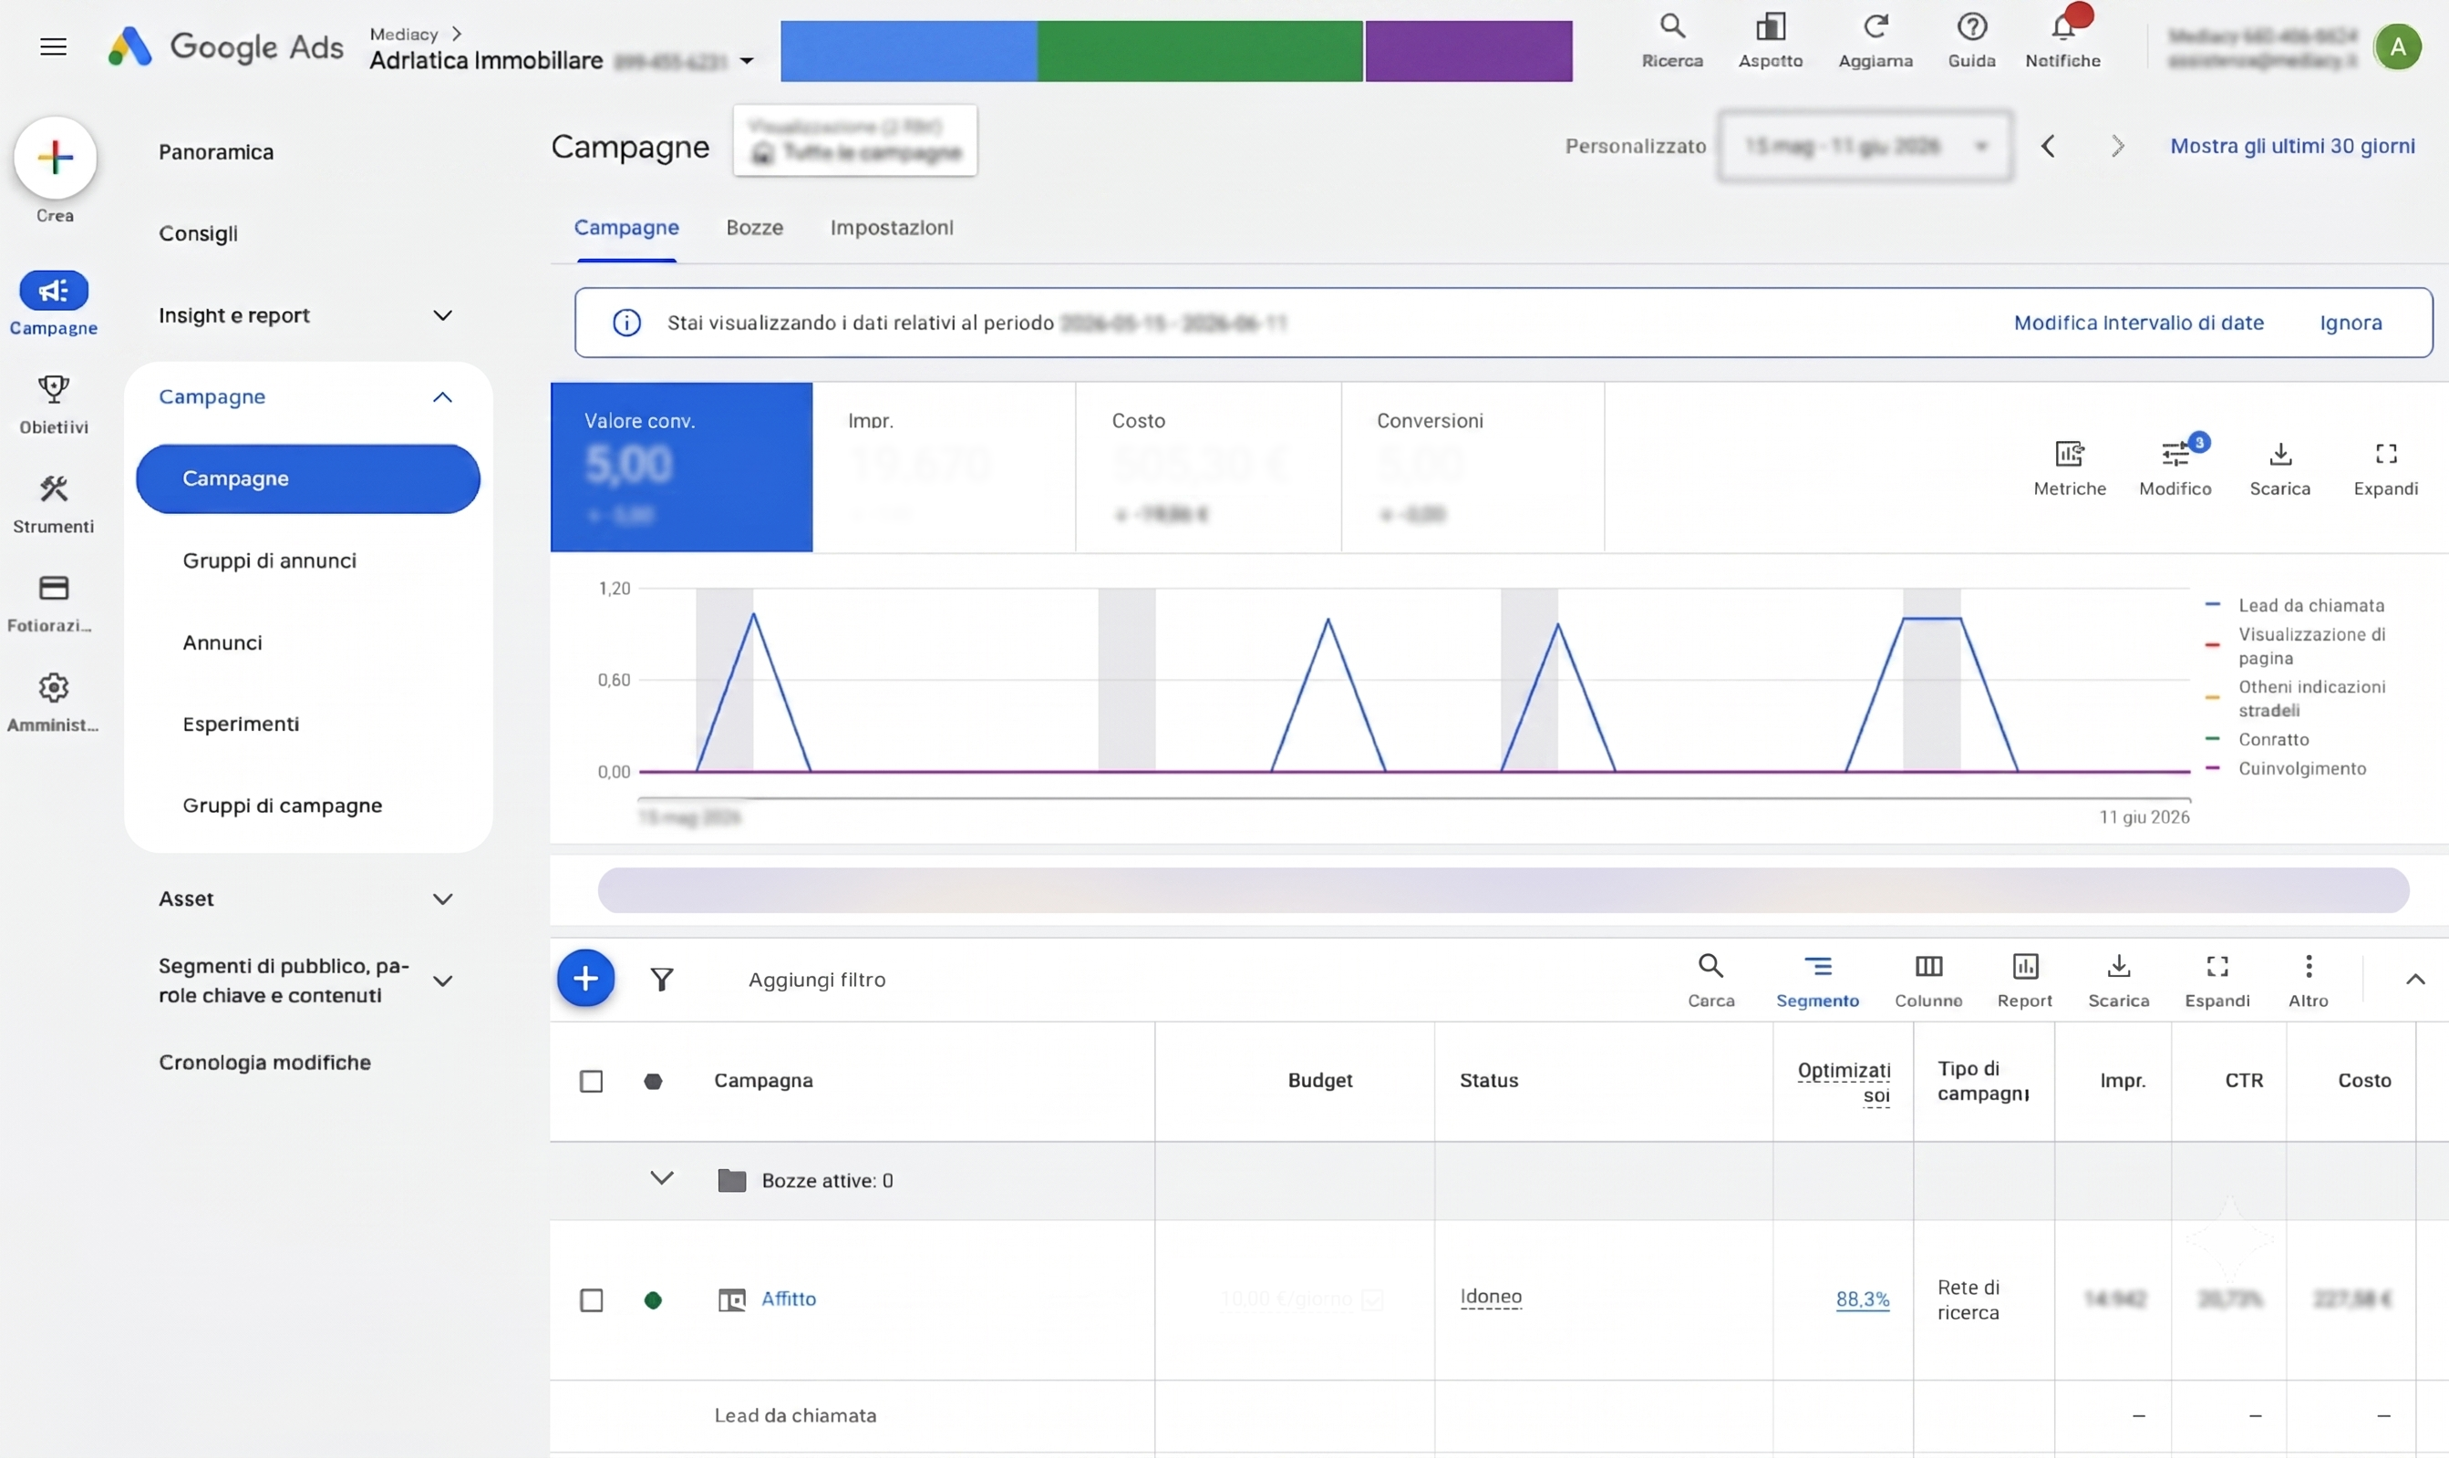The height and width of the screenshot is (1458, 2449).
Task: Open the Amministratore gear section
Action: coord(53,688)
